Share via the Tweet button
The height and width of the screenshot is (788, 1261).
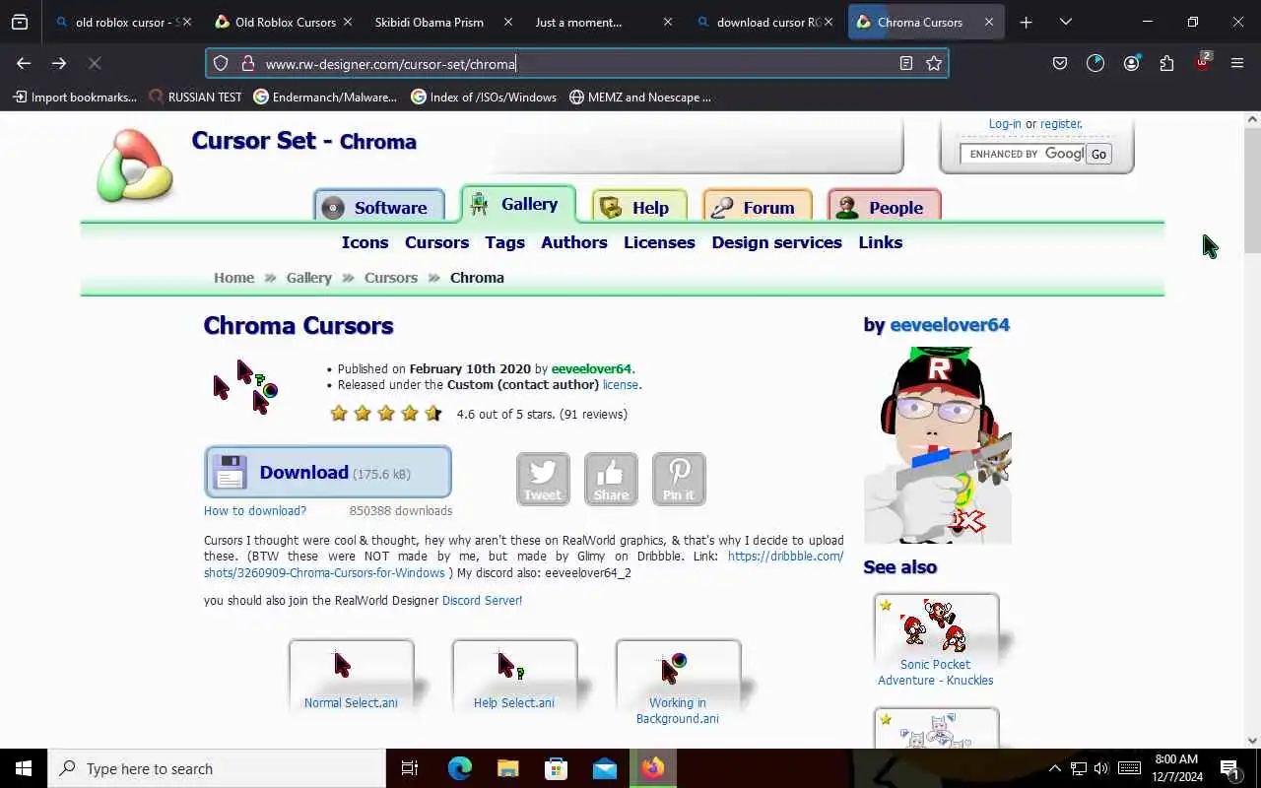[x=543, y=479]
